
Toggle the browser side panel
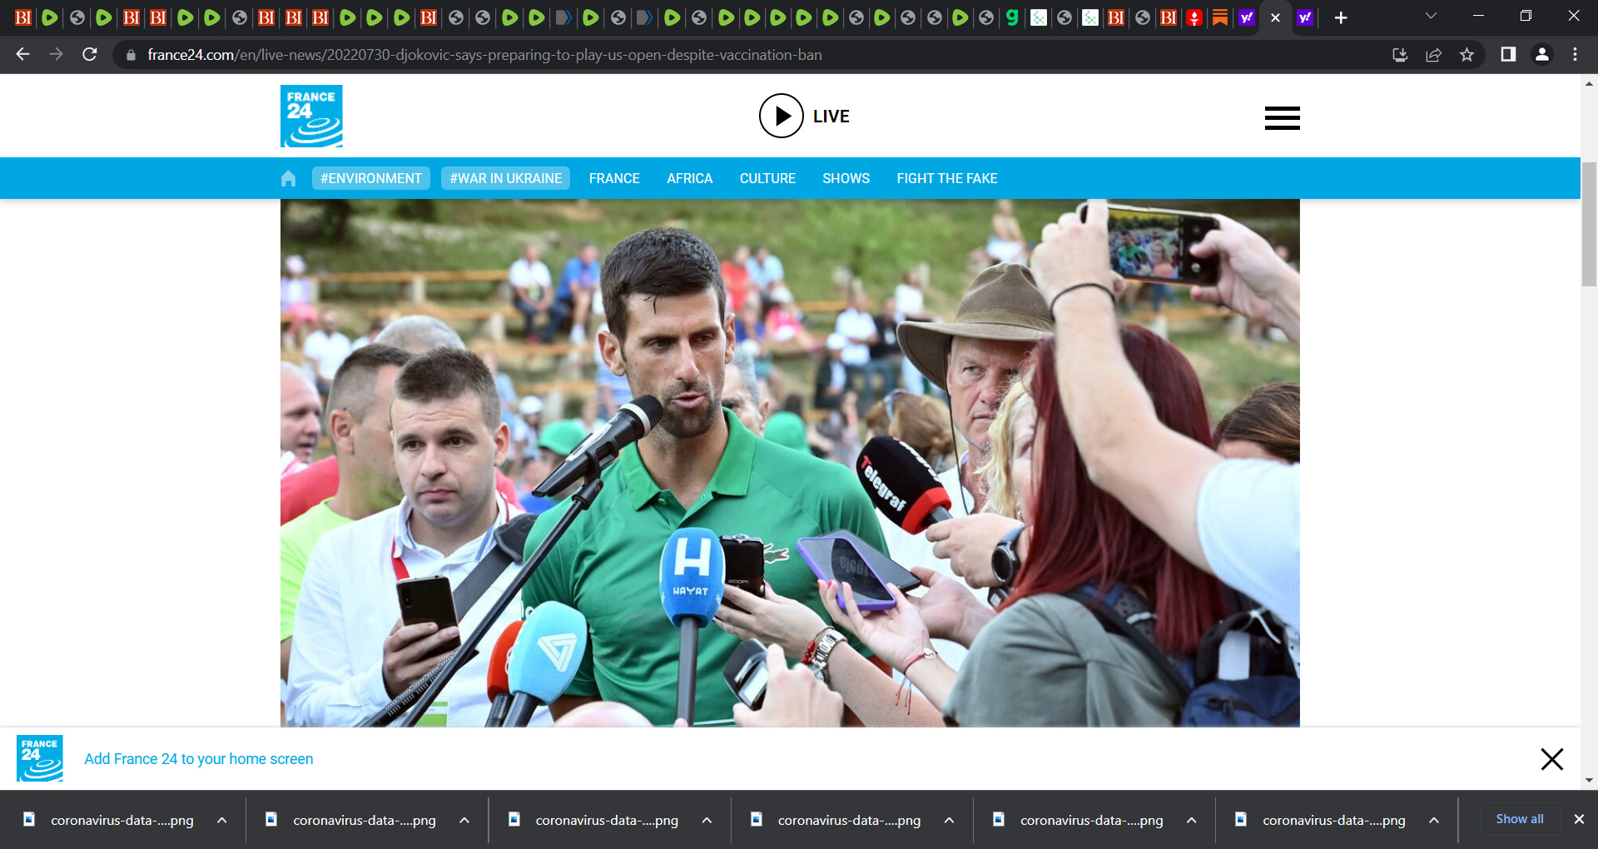[1508, 54]
